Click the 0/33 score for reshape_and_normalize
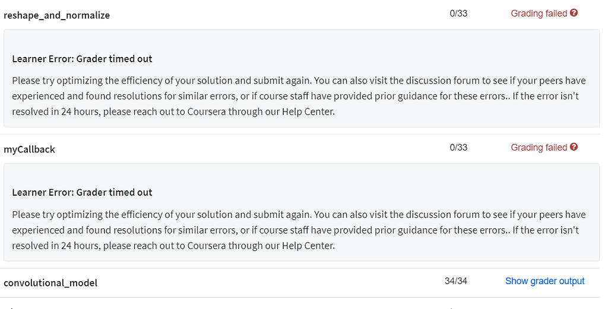 click(x=458, y=14)
